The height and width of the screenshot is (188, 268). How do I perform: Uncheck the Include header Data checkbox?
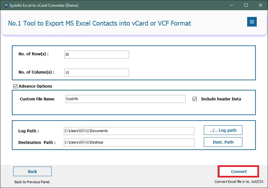(195, 99)
